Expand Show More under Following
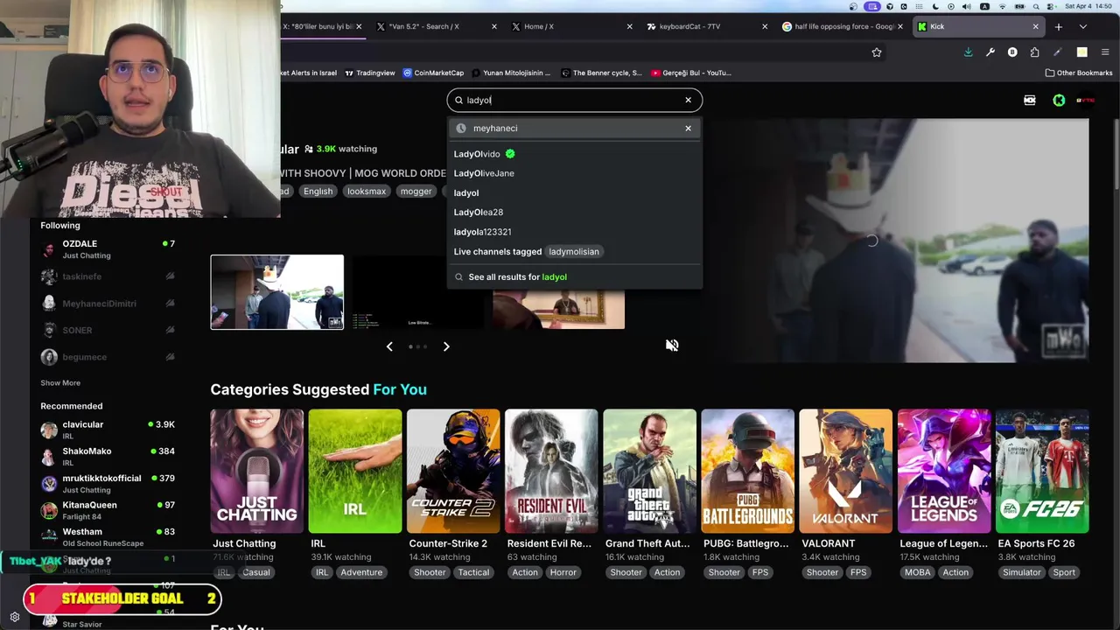 60,383
